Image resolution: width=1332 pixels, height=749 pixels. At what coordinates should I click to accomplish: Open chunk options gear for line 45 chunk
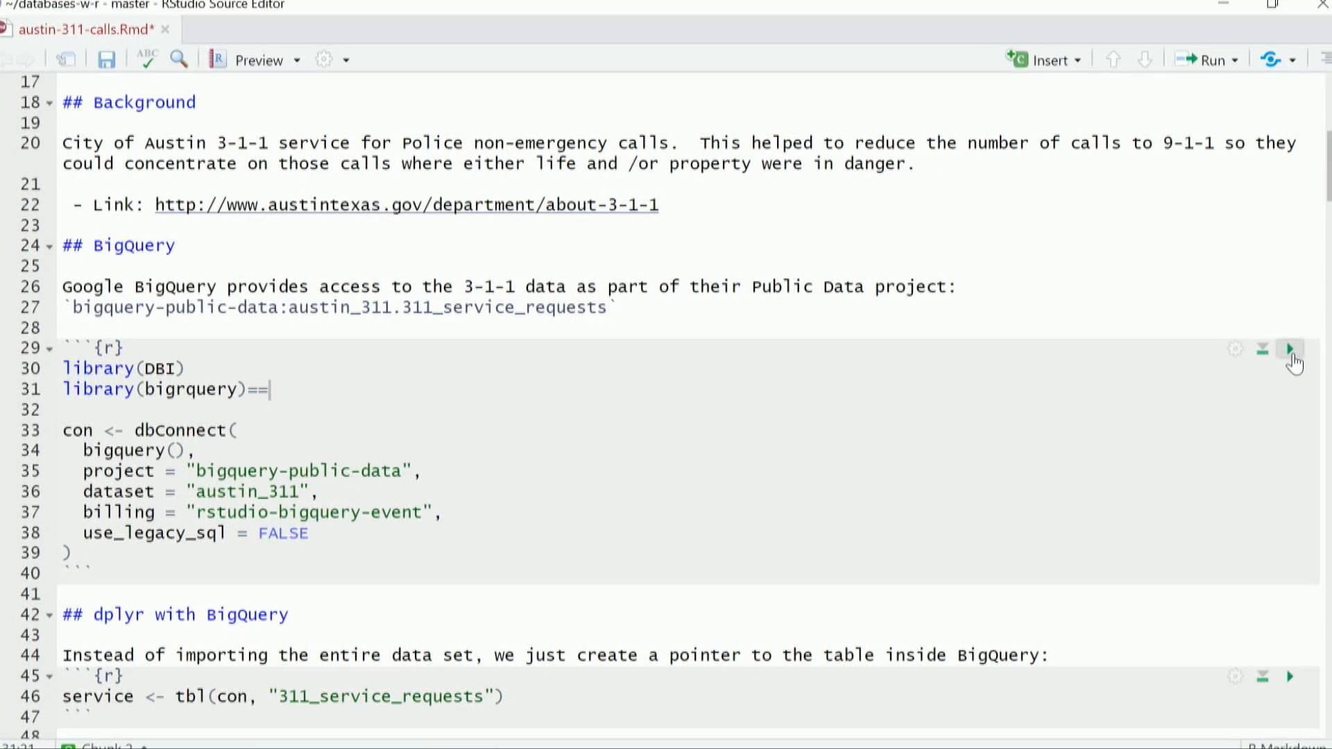pos(1235,676)
